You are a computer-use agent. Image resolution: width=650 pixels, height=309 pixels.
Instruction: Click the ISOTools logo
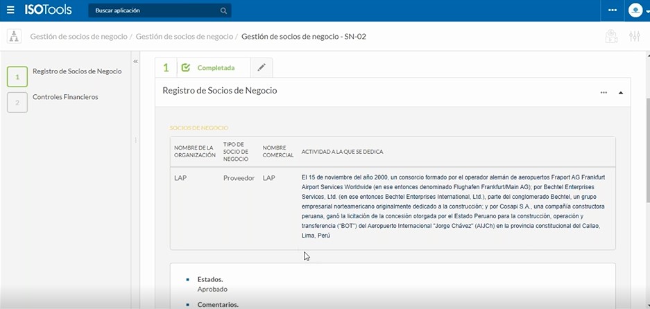tap(46, 10)
